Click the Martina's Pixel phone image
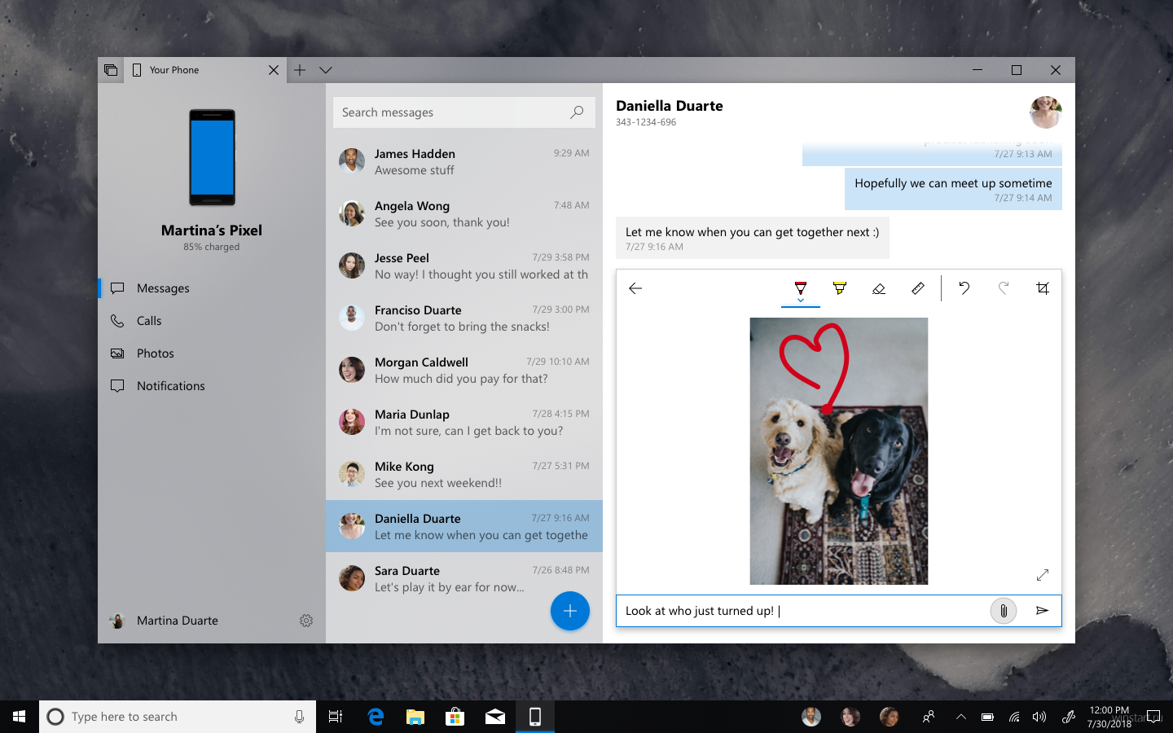The height and width of the screenshot is (733, 1173). [x=212, y=157]
